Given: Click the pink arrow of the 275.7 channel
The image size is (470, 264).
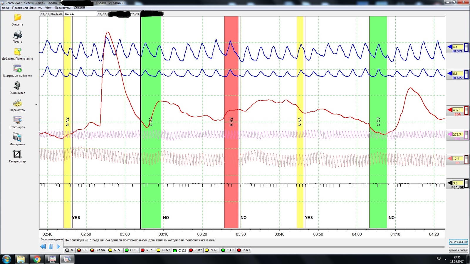Looking at the screenshot, I should click(449, 134).
